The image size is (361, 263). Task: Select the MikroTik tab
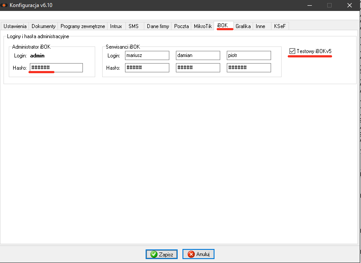203,26
